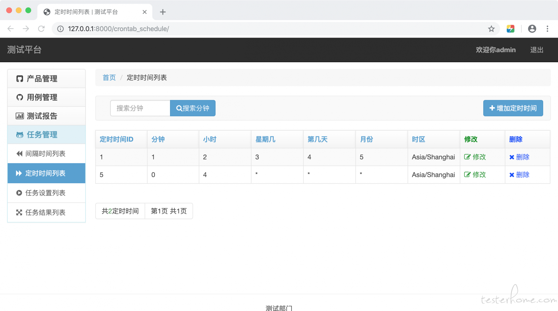Open 间隔时间列表 submenu item
The width and height of the screenshot is (558, 311).
(x=46, y=153)
